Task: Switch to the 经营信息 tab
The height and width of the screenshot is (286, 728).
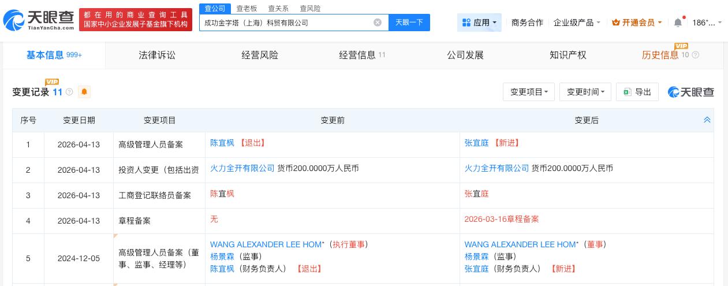Action: click(363, 55)
